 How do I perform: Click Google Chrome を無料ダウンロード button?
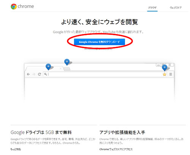click(x=100, y=42)
